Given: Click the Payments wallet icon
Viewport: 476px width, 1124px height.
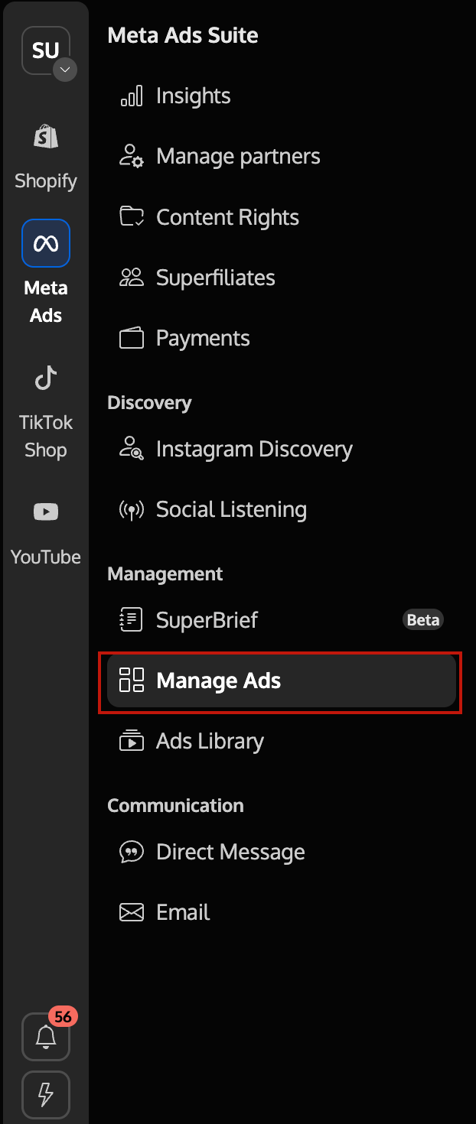Looking at the screenshot, I should [x=132, y=338].
